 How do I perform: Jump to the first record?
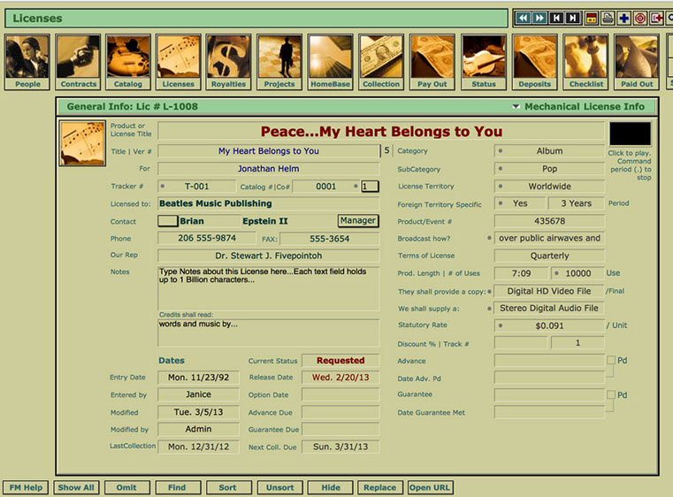tap(556, 18)
